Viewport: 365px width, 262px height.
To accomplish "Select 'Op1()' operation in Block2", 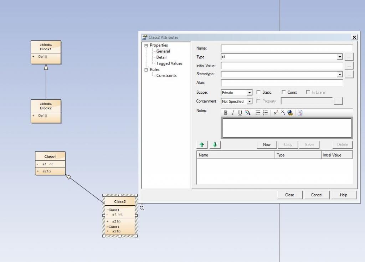I will pos(43,115).
